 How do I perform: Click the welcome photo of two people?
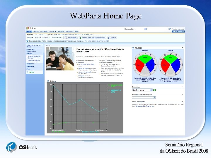(x=60, y=59)
